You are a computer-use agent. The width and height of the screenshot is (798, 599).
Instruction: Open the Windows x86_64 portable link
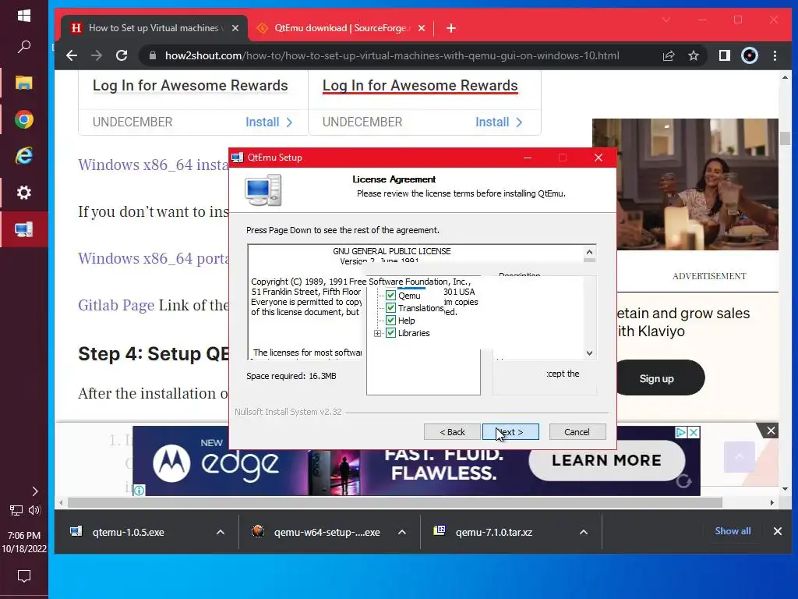154,258
